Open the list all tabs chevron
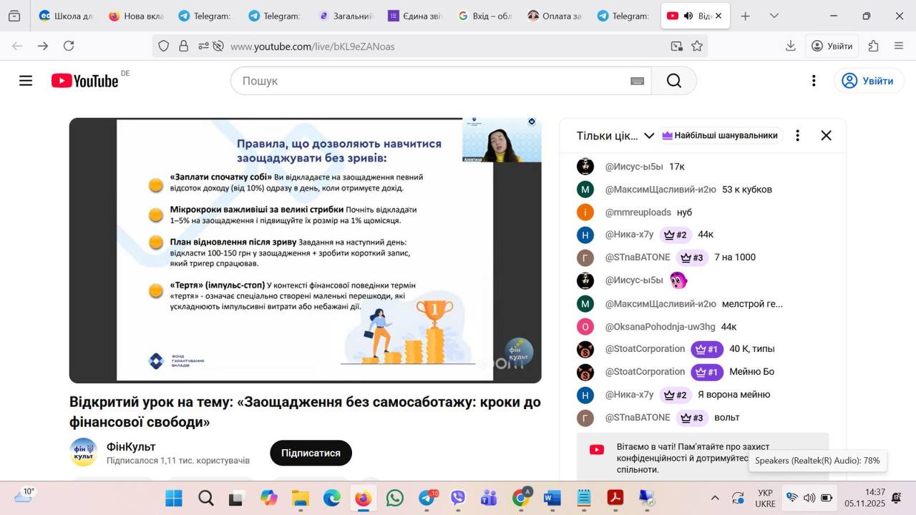 pyautogui.click(x=774, y=16)
